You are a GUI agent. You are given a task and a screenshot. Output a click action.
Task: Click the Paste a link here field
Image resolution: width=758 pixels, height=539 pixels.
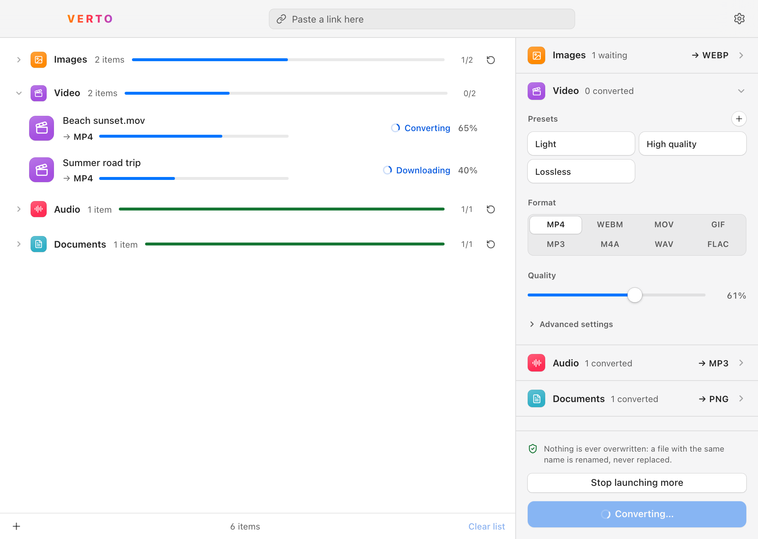422,19
